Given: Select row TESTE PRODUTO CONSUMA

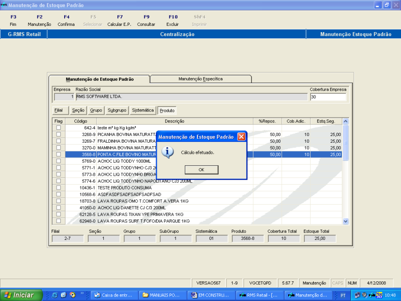Looking at the screenshot, I should pos(197,188).
